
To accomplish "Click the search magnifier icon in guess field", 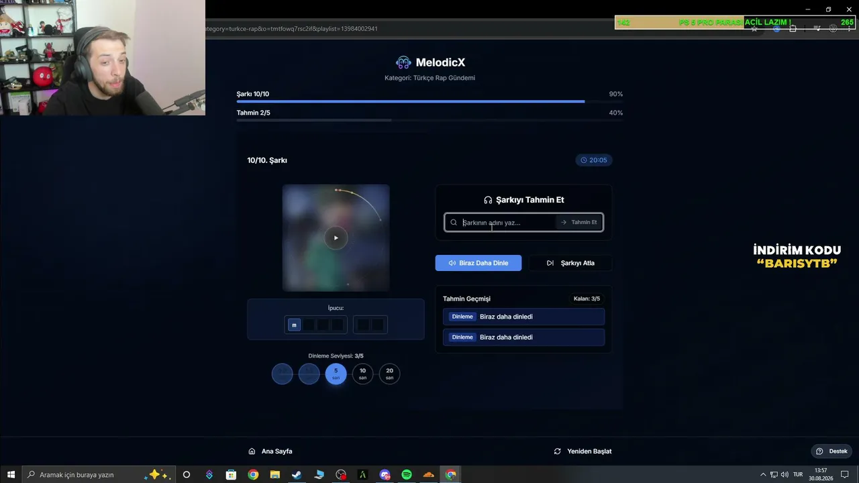I will 454,223.
